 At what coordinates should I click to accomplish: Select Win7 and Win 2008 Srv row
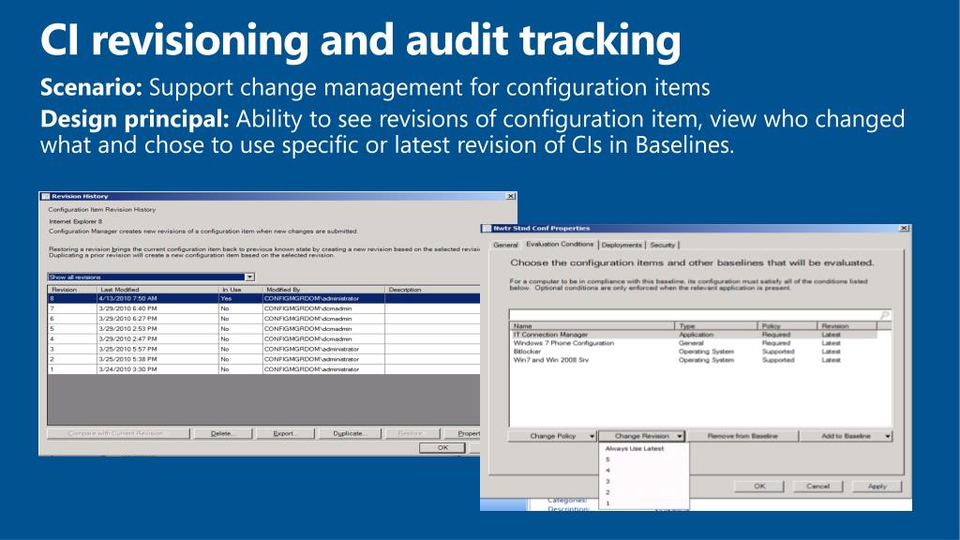[694, 360]
